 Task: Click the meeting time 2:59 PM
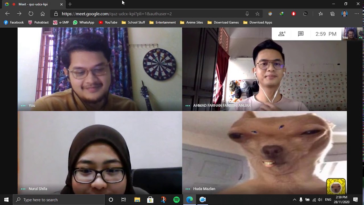coord(326,34)
